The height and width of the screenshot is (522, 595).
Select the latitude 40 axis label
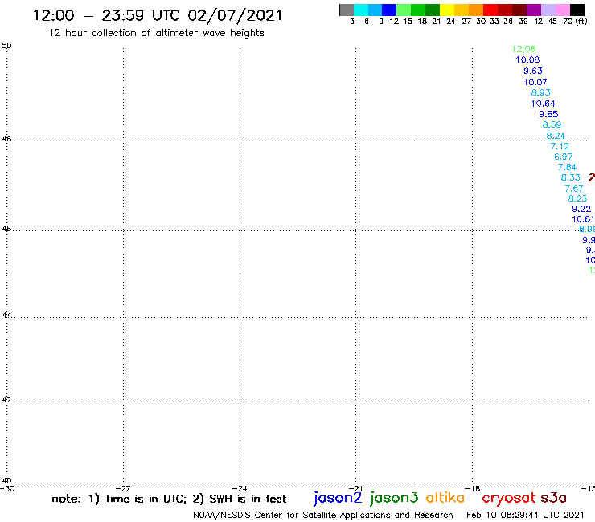click(6, 481)
